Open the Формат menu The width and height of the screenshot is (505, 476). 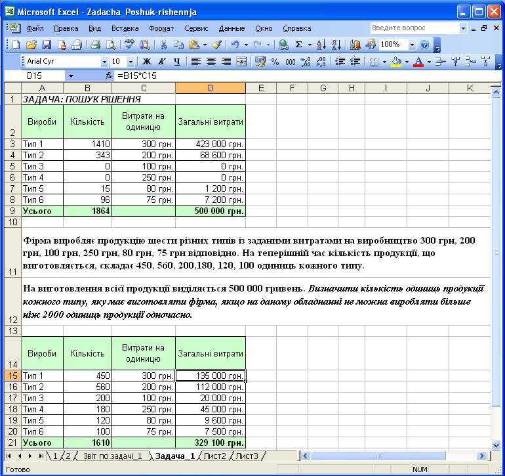[x=161, y=28]
